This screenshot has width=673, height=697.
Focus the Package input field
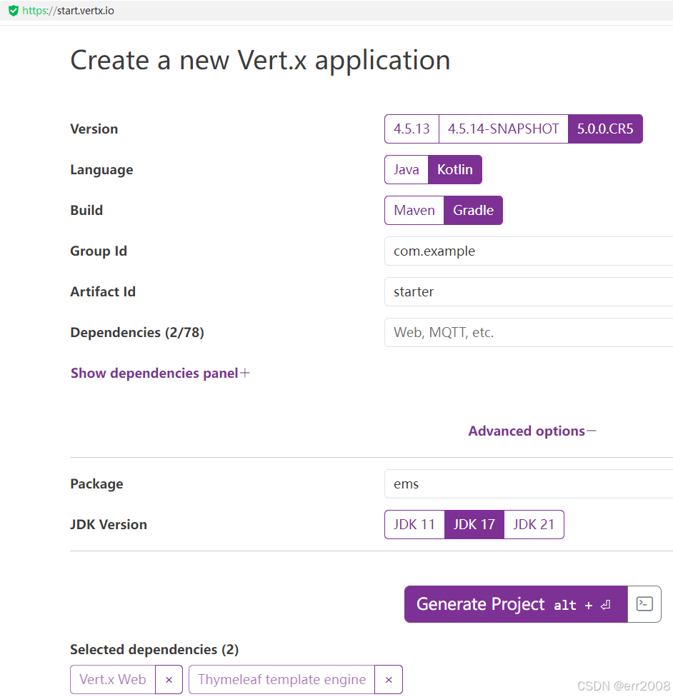coord(529,483)
